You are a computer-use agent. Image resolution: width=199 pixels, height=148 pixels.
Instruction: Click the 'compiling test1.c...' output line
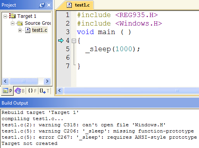pos(32,119)
